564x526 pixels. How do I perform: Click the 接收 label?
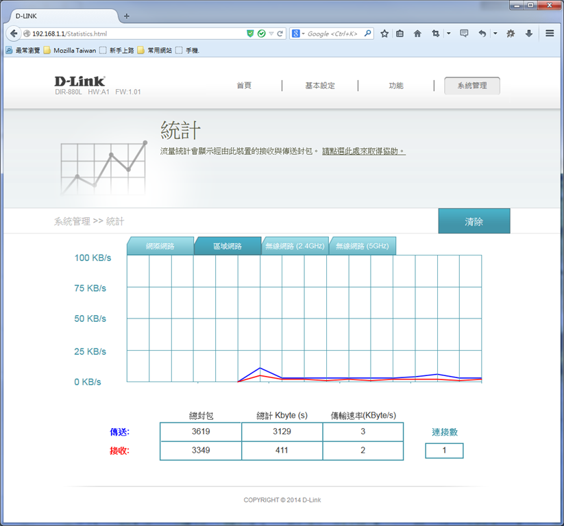(x=119, y=451)
